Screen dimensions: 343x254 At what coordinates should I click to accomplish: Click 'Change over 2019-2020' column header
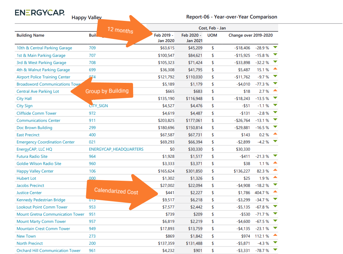(x=251, y=35)
